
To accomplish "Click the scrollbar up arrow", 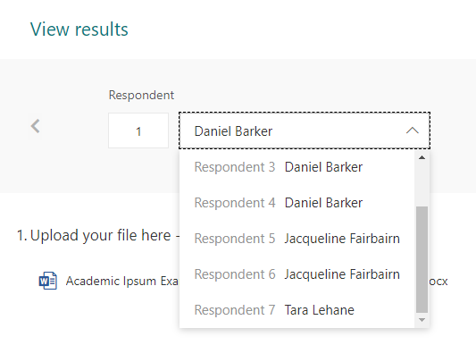I will tap(422, 157).
